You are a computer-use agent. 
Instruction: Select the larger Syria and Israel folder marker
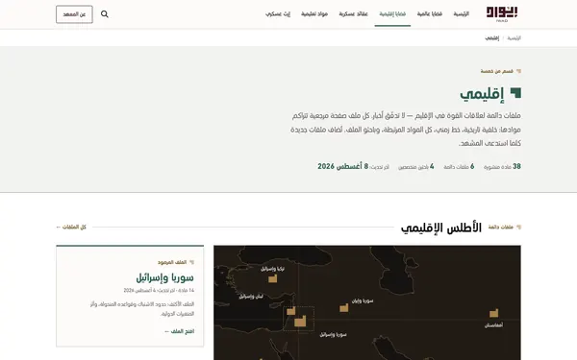[x=300, y=322]
